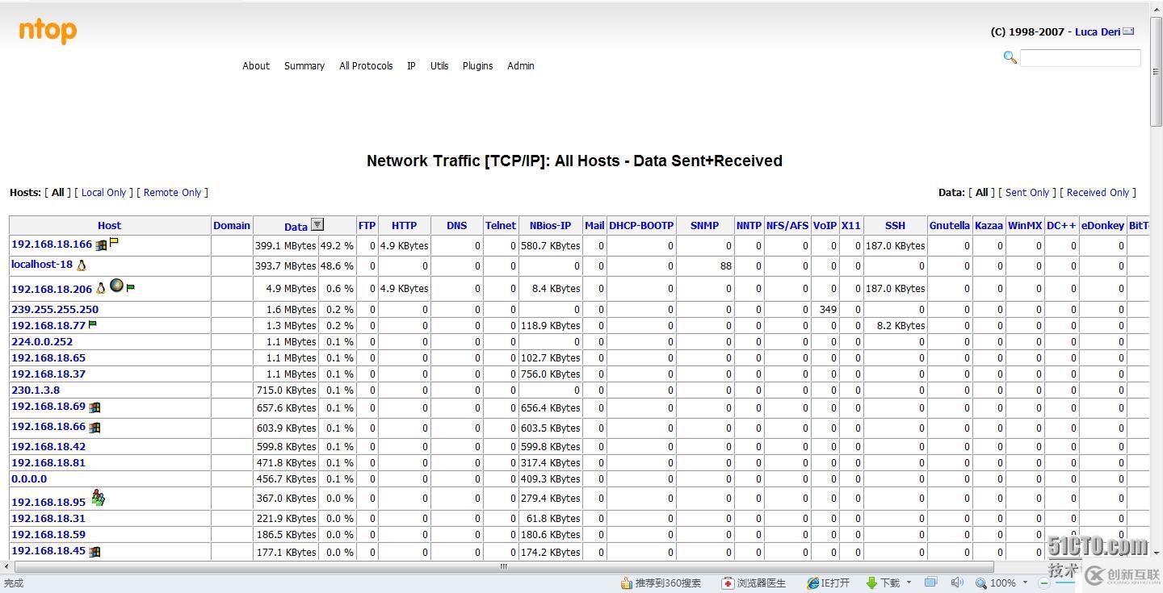Open the All Protocols menu
The width and height of the screenshot is (1163, 593).
[366, 66]
